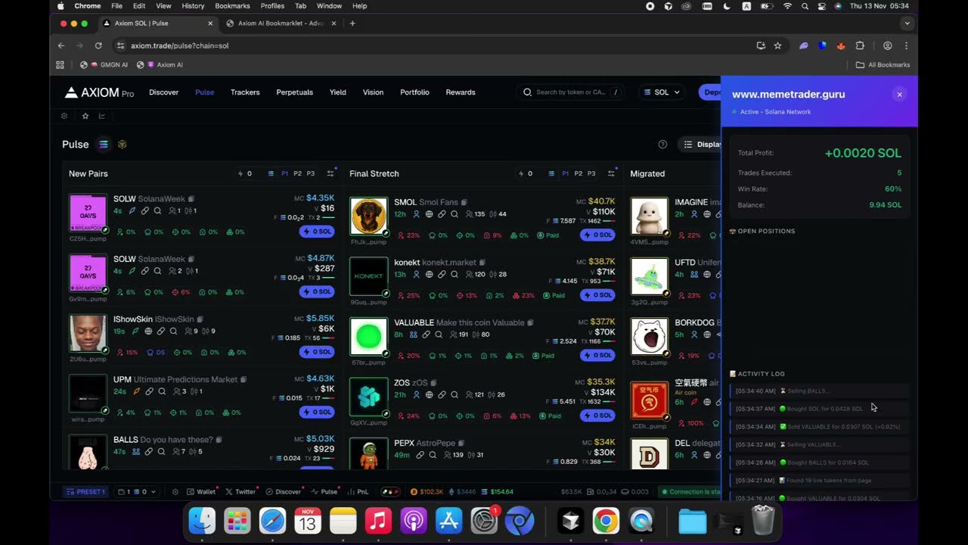Open the VALUABLE green circle thumbnail
Viewport: 968px width, 545px height.
pyautogui.click(x=368, y=337)
